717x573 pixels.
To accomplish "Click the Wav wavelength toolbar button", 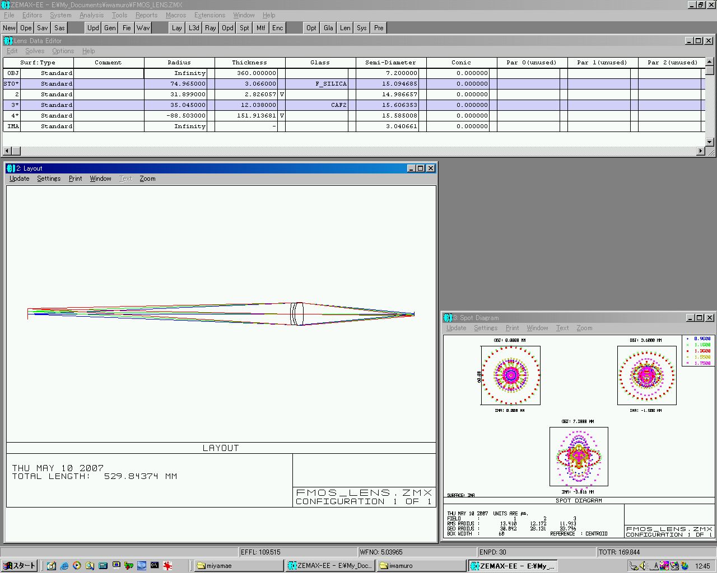I will (x=143, y=28).
